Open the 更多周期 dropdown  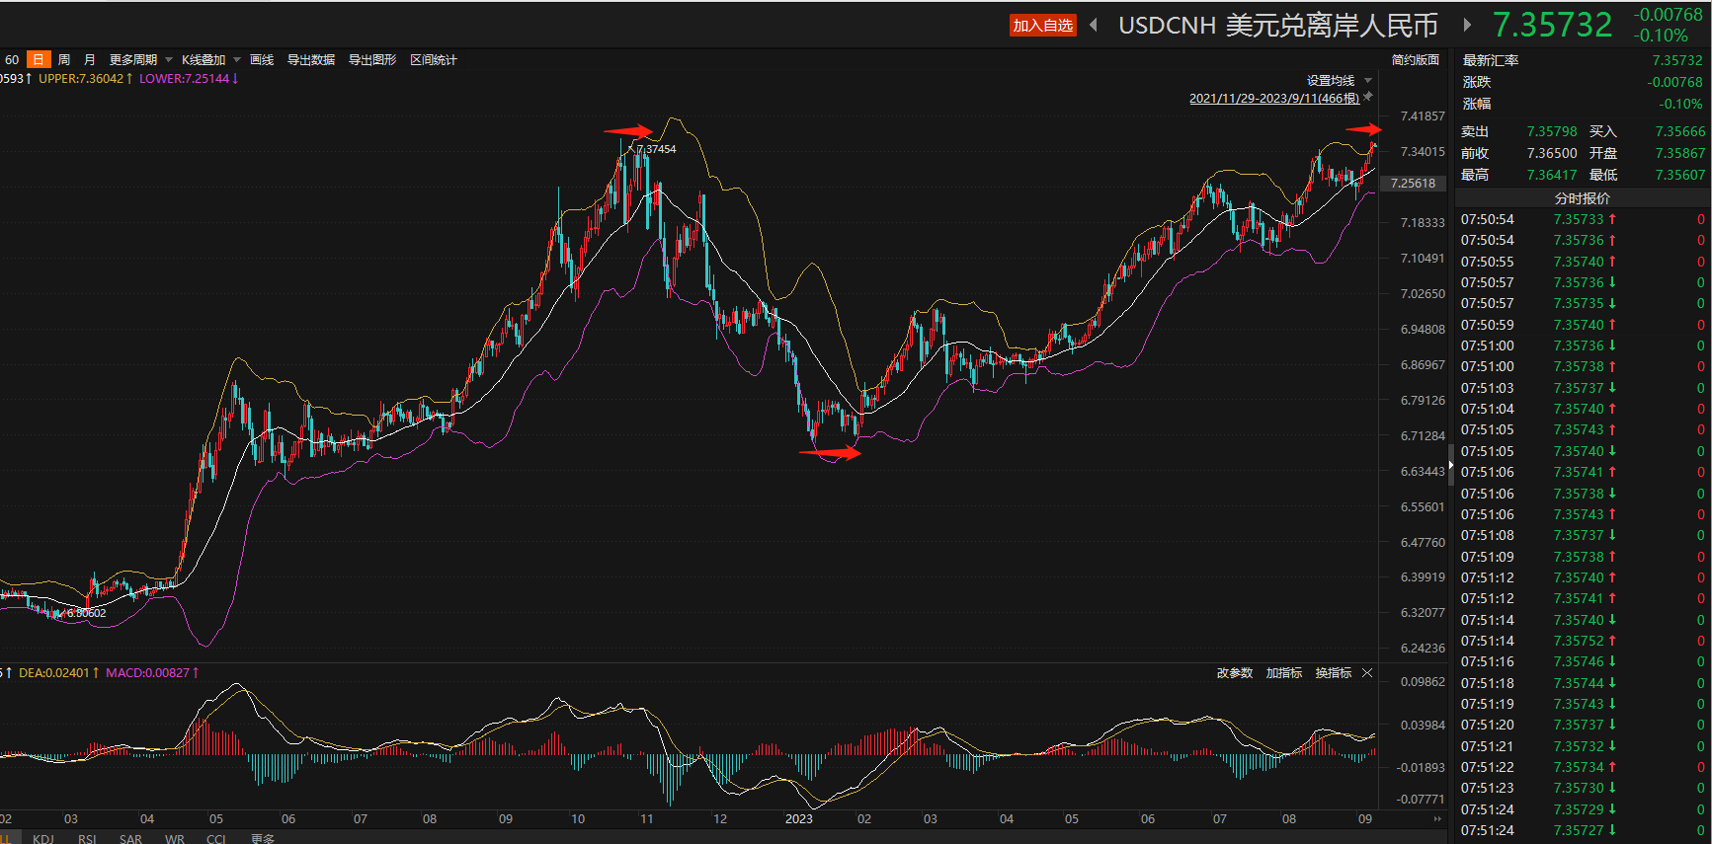[x=140, y=60]
